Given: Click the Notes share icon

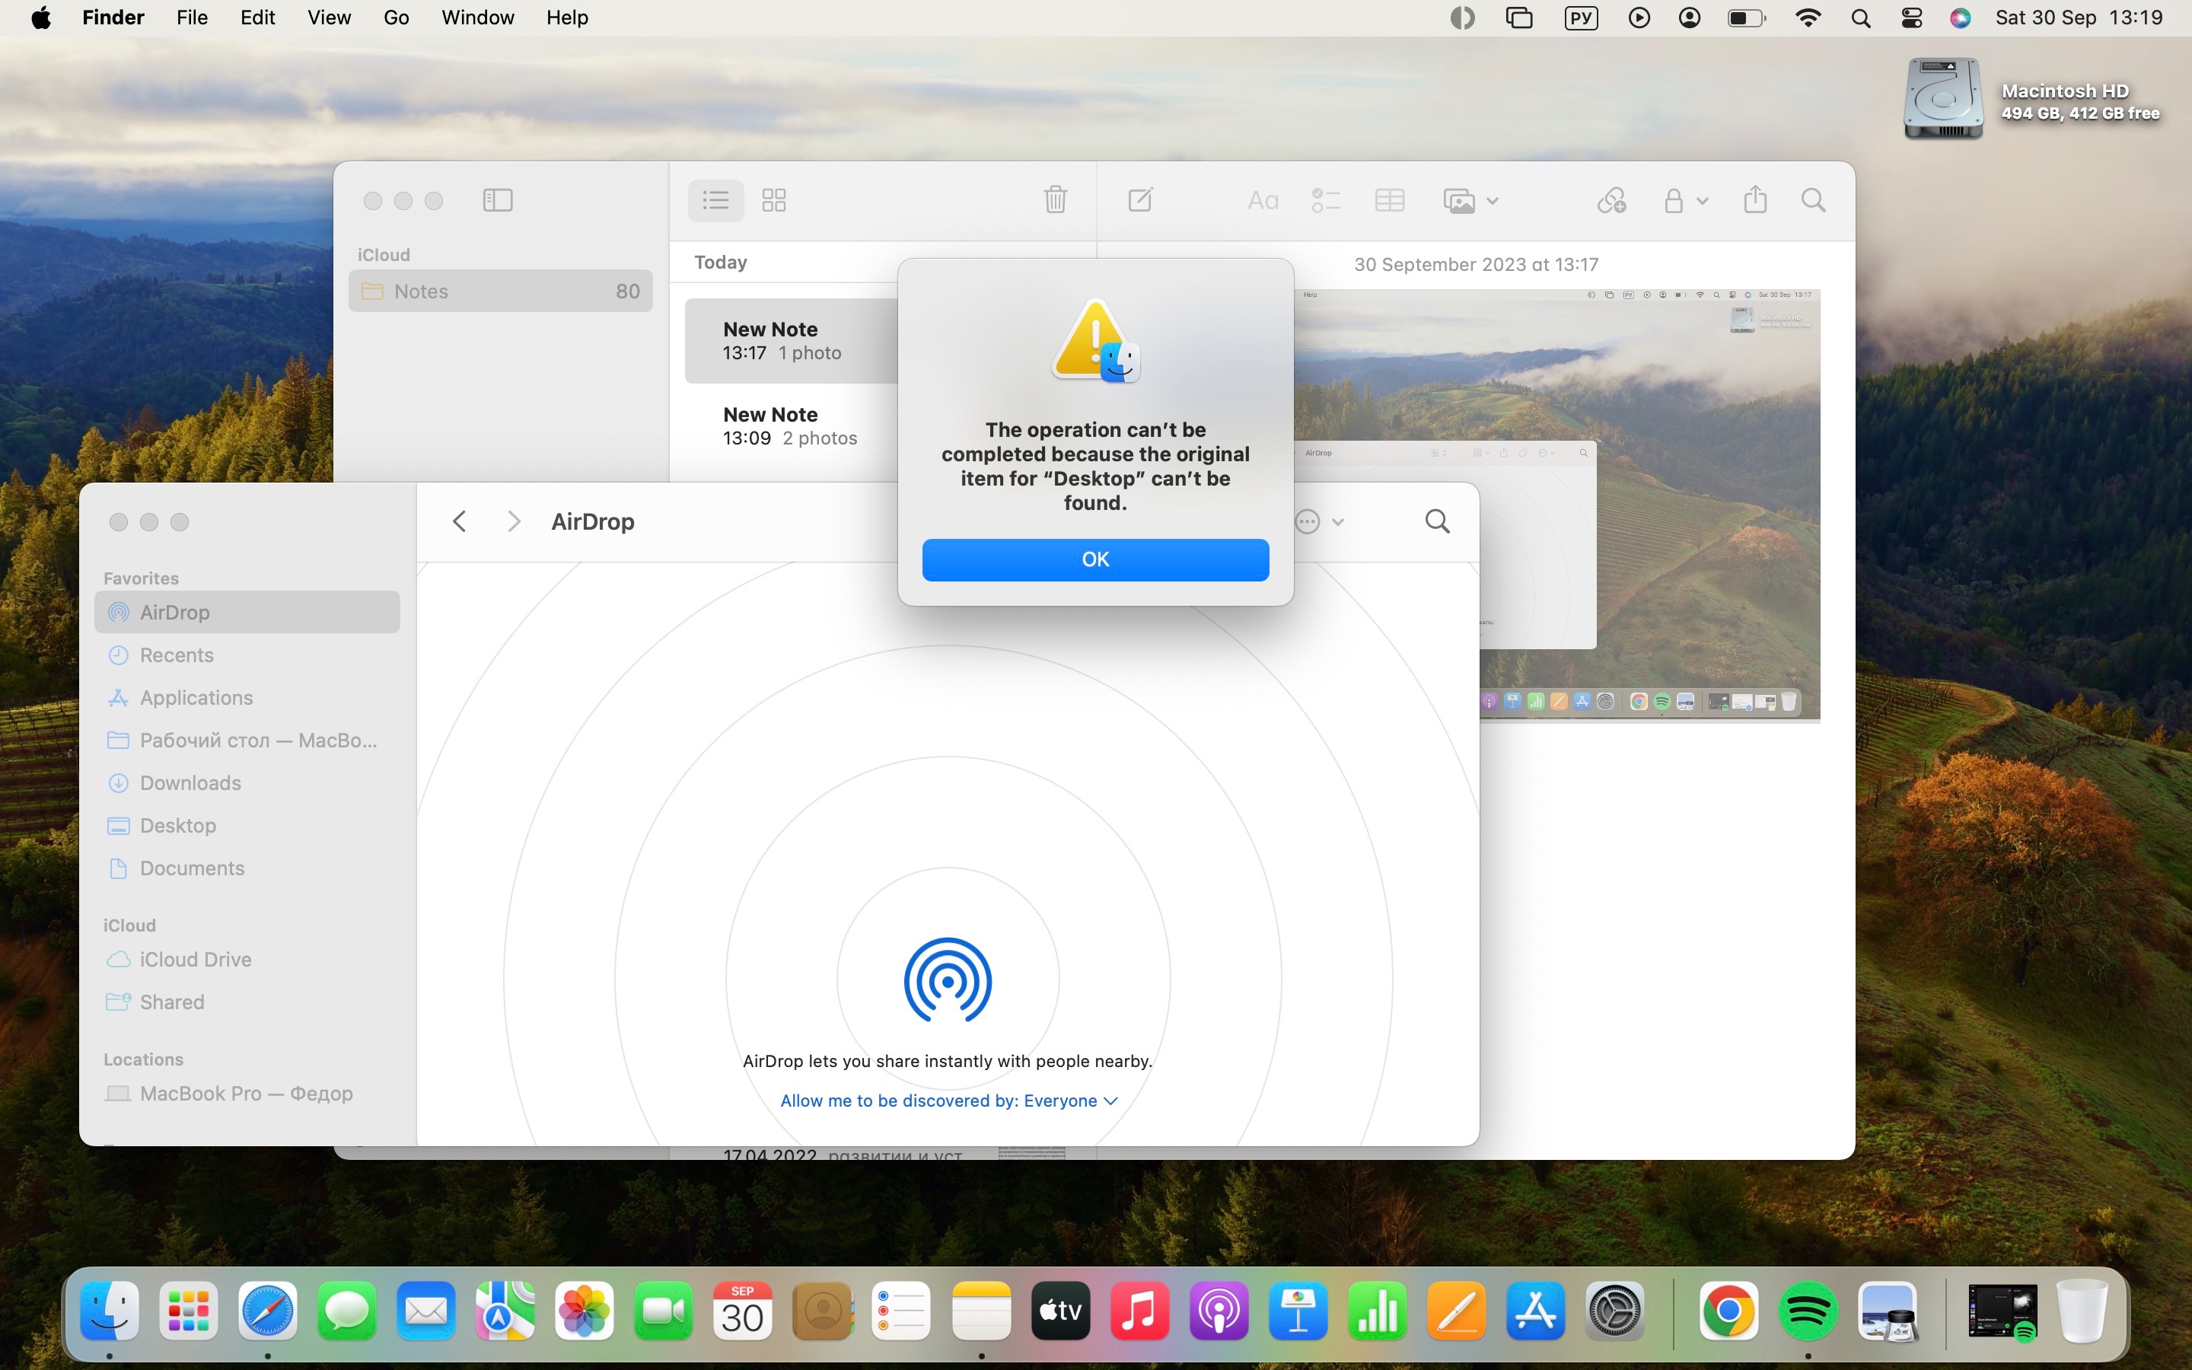Looking at the screenshot, I should [x=1754, y=200].
